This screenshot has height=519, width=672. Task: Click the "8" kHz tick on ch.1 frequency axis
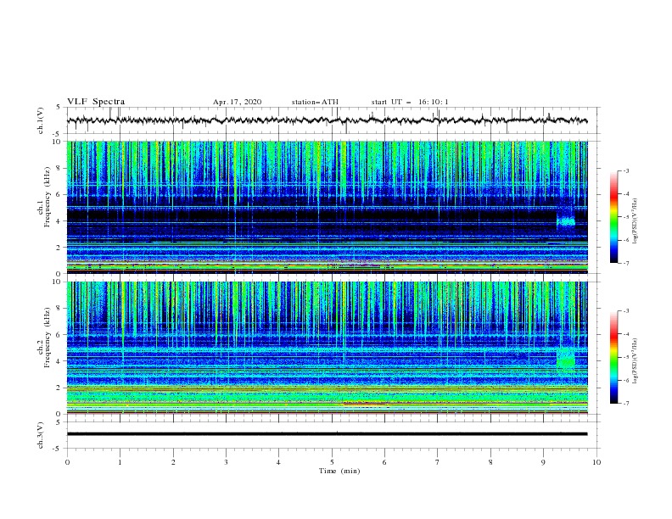point(59,168)
